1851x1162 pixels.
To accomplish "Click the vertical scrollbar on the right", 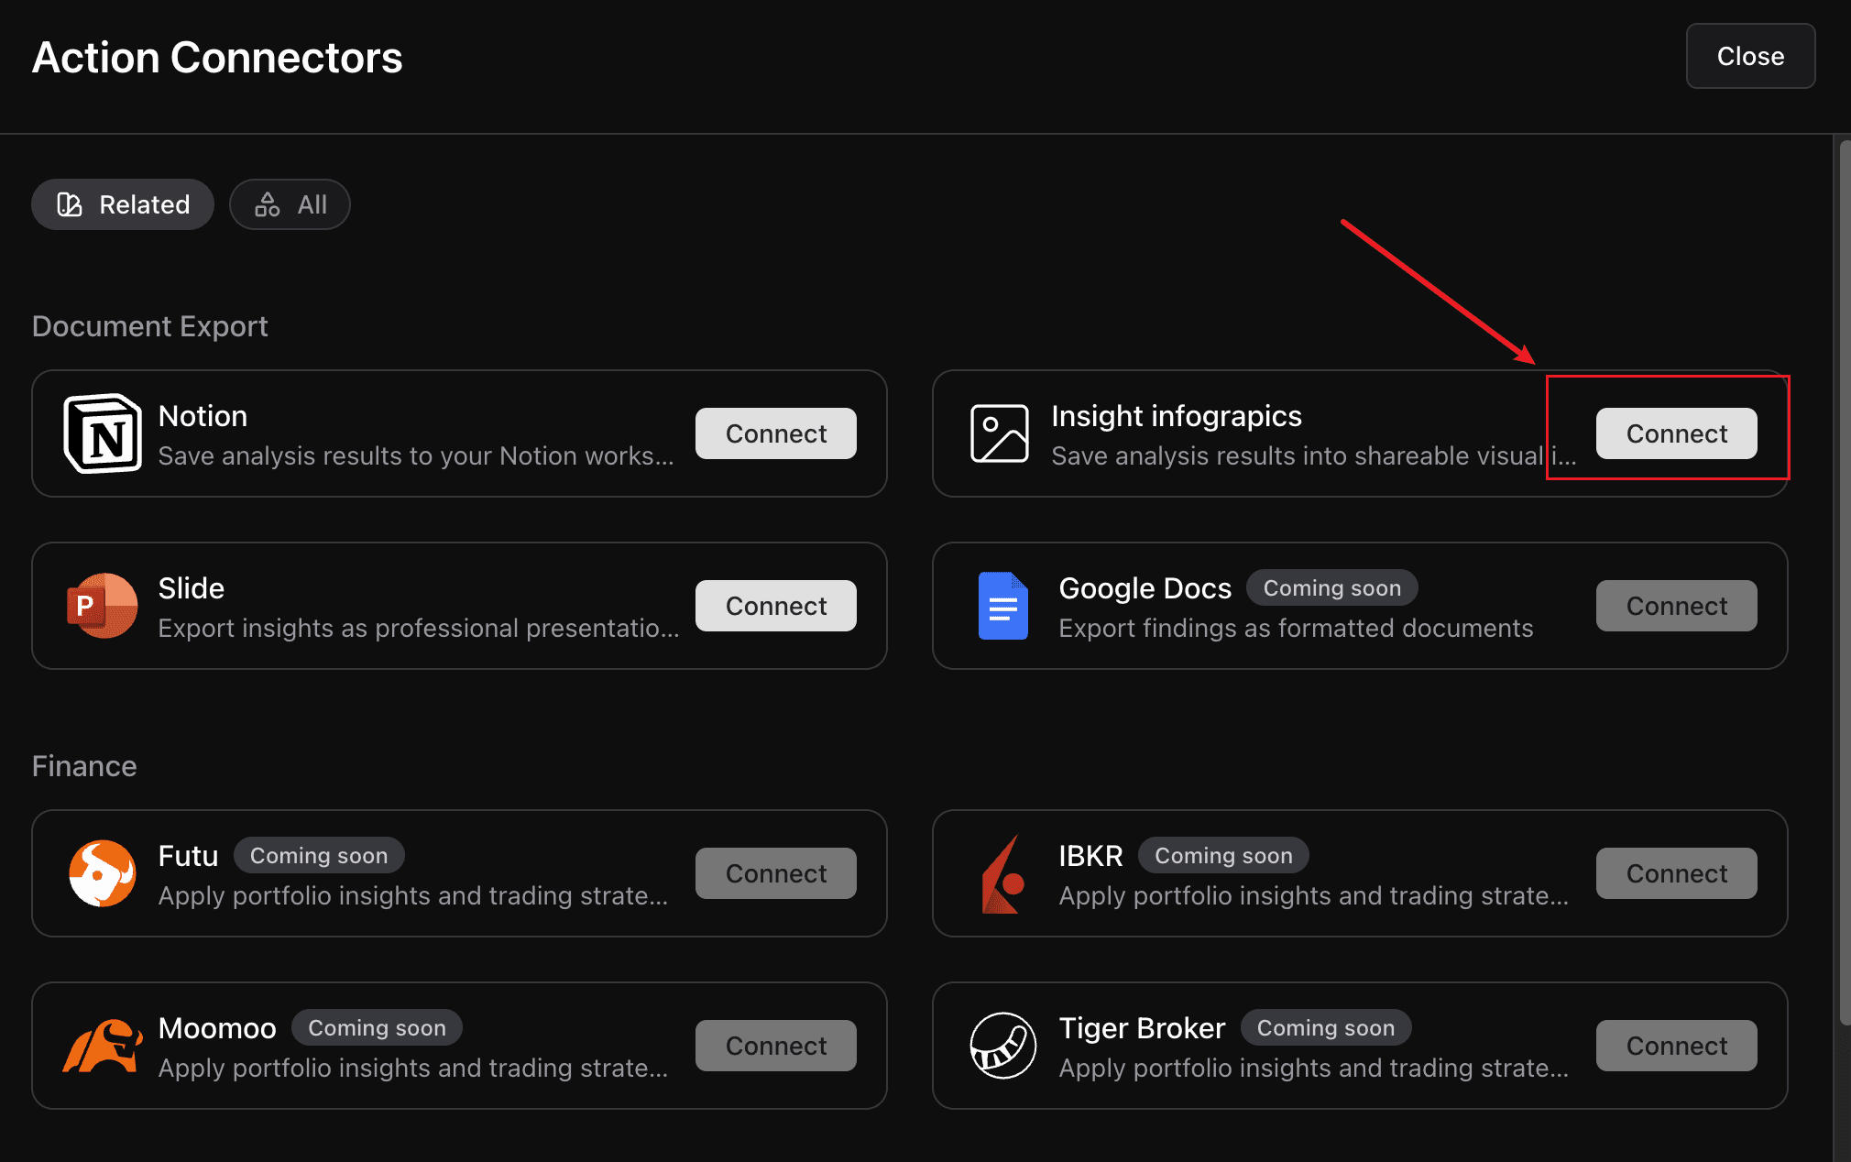I will click(1844, 583).
